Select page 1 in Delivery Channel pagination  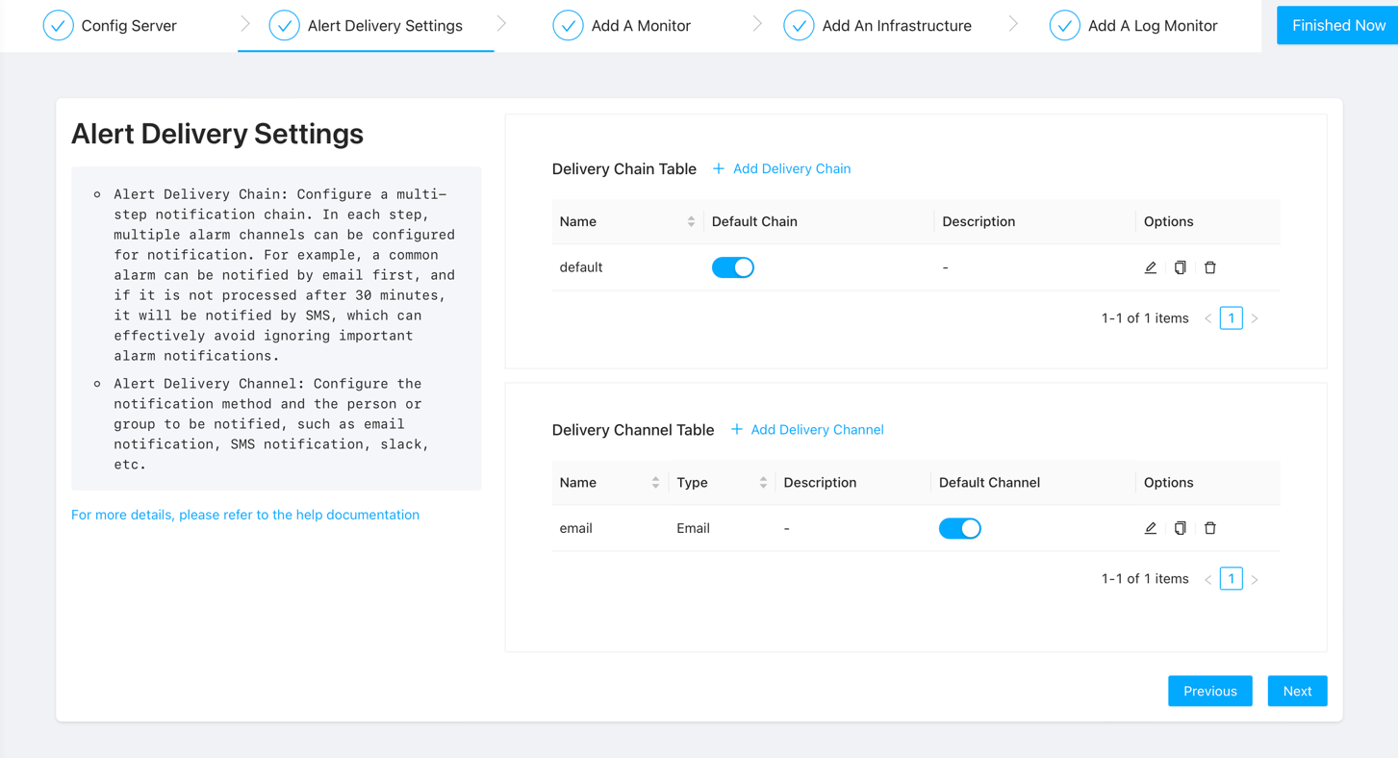(x=1231, y=579)
